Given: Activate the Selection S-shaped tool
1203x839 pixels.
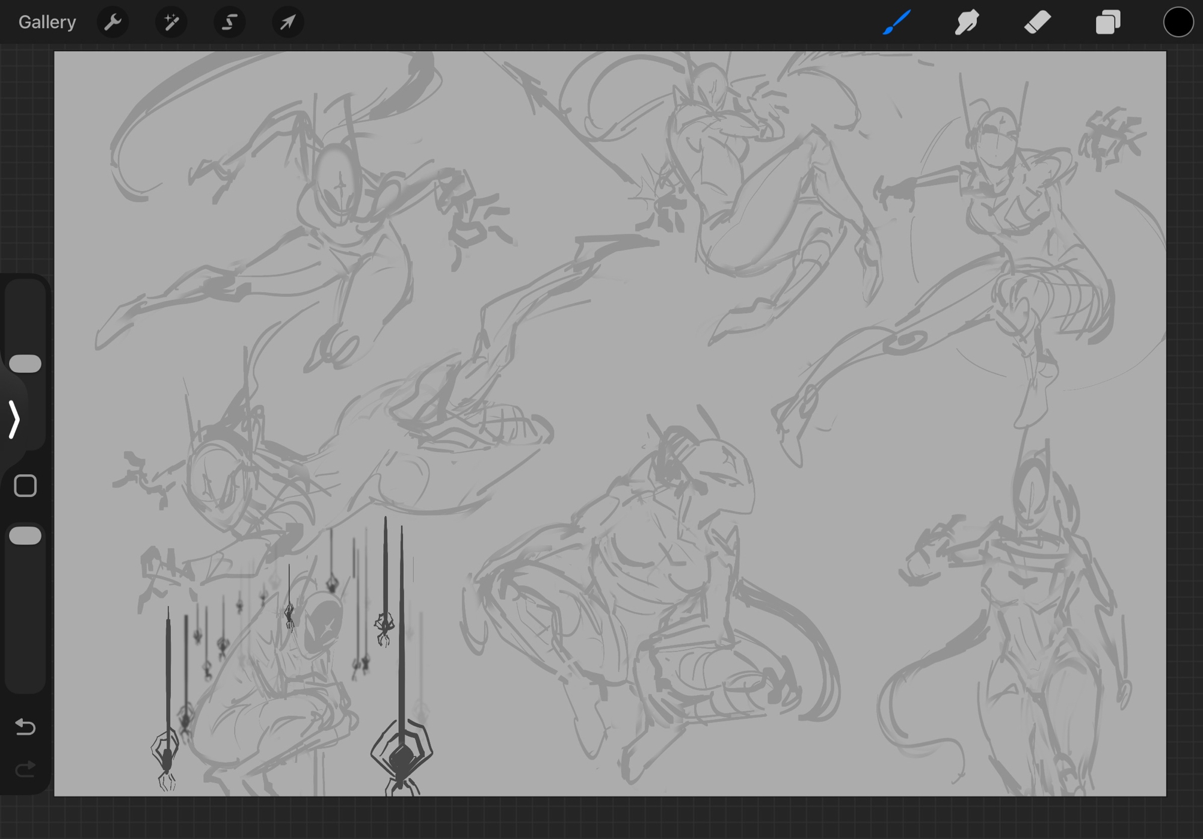Looking at the screenshot, I should point(229,22).
